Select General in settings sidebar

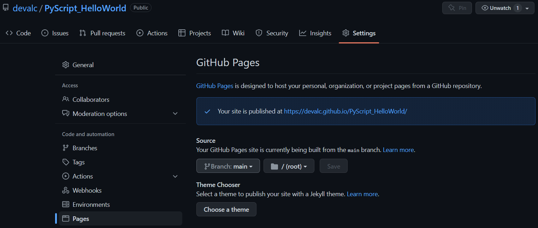[120, 65]
